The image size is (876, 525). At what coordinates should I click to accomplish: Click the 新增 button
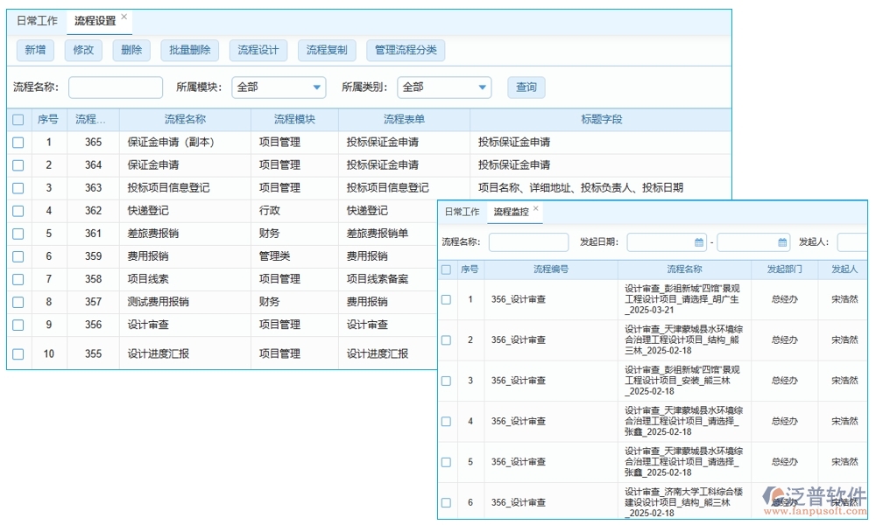pos(35,51)
